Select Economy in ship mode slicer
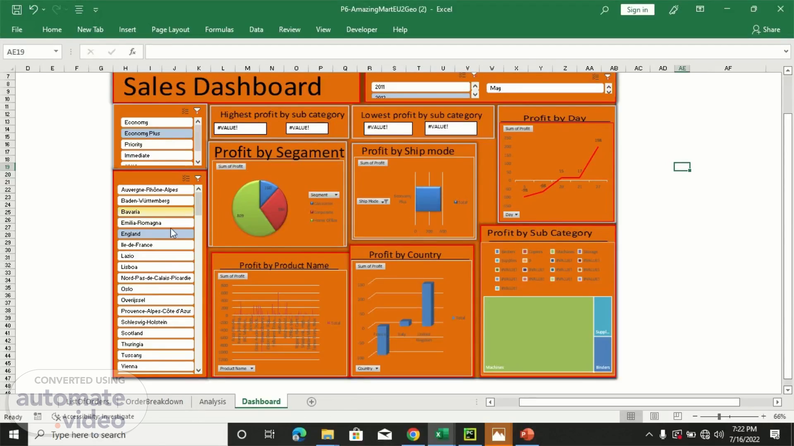 (157, 122)
